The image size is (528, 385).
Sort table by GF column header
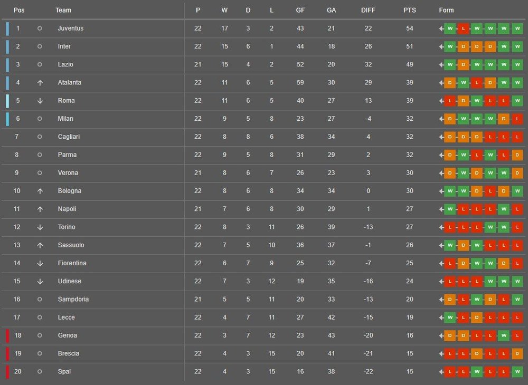[x=300, y=11]
